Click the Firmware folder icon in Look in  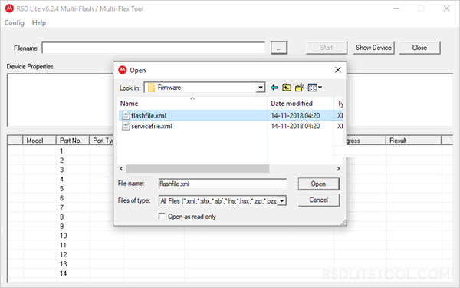[x=151, y=88]
